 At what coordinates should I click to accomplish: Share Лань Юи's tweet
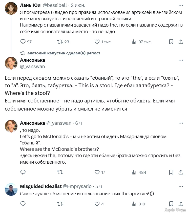coord(181,42)
